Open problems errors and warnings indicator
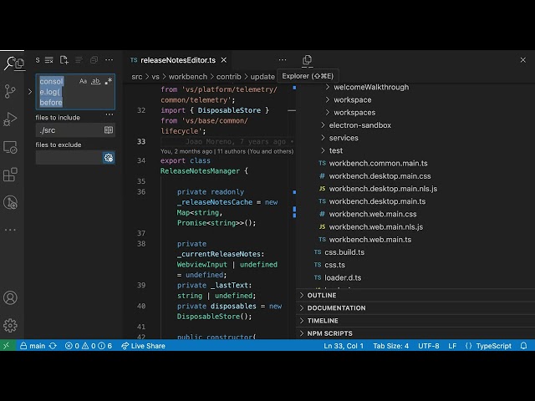The image size is (535, 401). pos(89,346)
